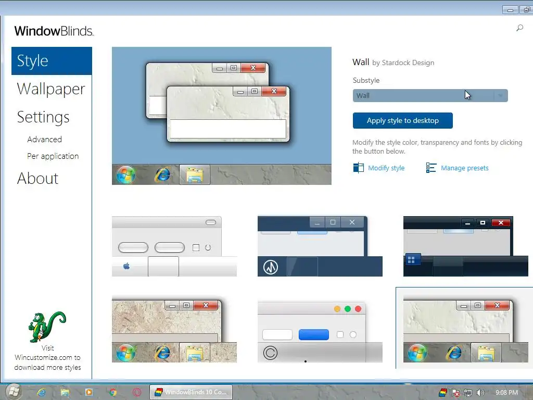Click the volume speaker tray icon
The height and width of the screenshot is (400, 533).
(x=480, y=393)
